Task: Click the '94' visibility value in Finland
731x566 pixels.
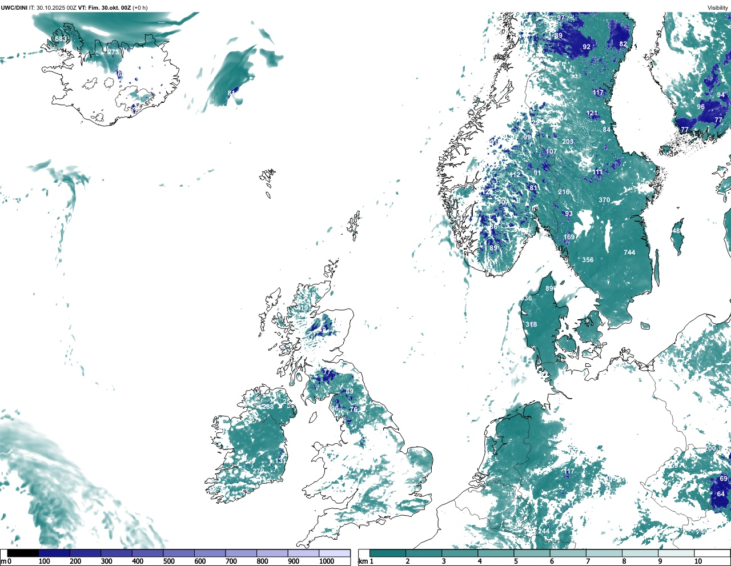Action: coord(721,95)
